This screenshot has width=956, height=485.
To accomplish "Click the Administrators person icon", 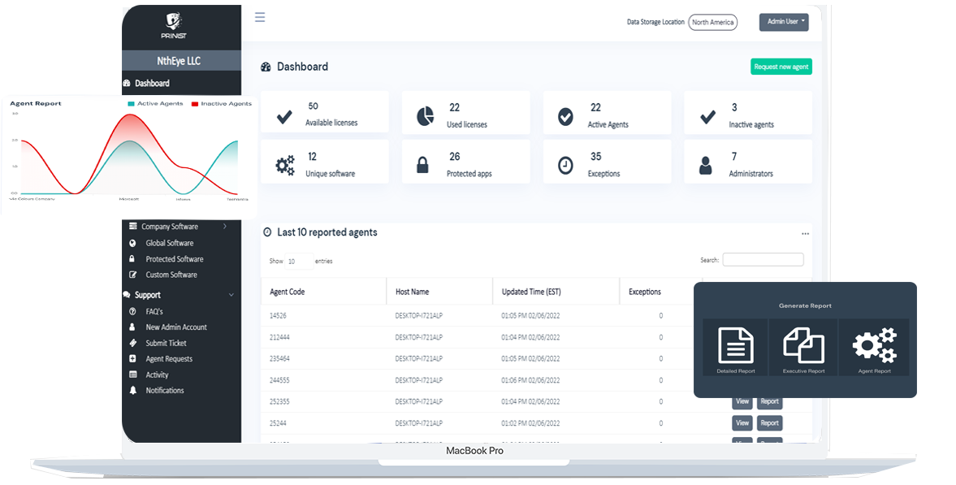I will [x=706, y=166].
